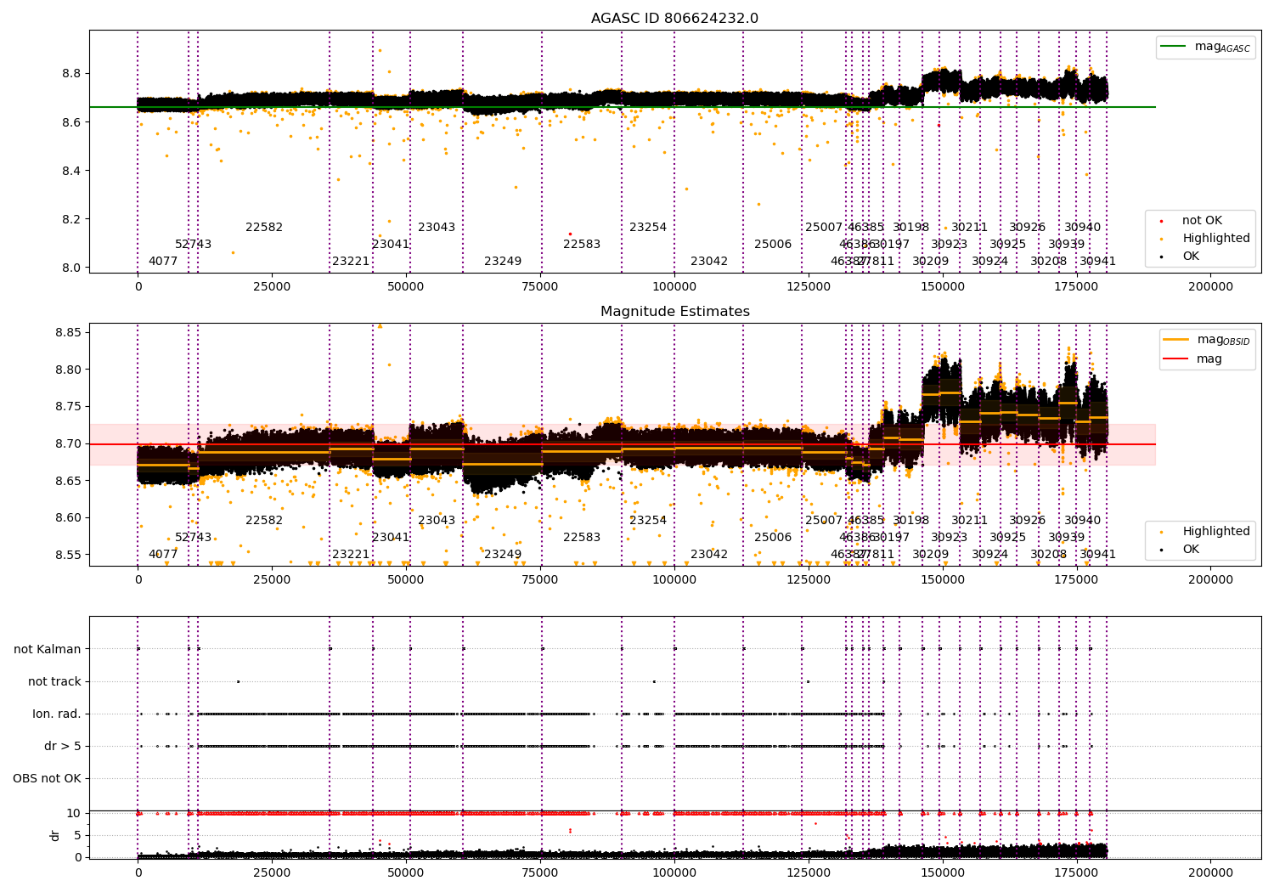Click the "8.85" y-axis tick label
Screen dimensions: 1274x892
tap(68, 332)
